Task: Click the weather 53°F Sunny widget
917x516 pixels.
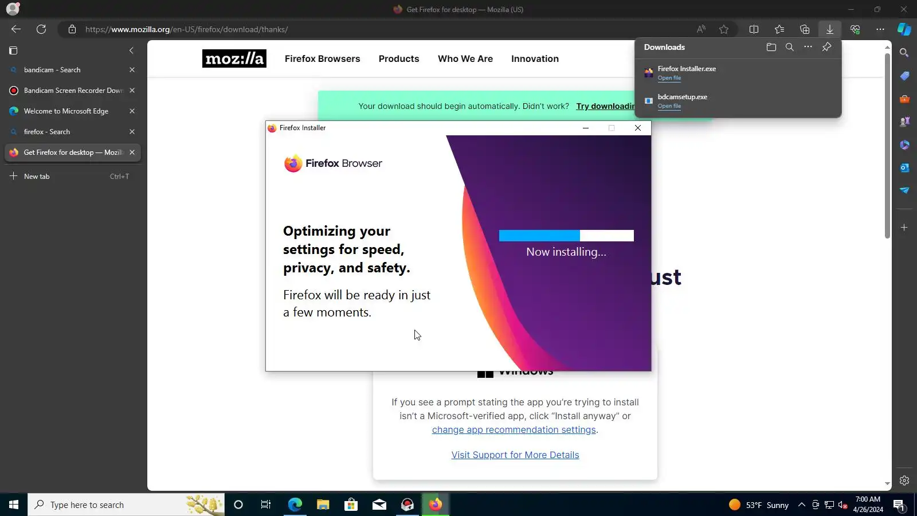Action: [759, 505]
